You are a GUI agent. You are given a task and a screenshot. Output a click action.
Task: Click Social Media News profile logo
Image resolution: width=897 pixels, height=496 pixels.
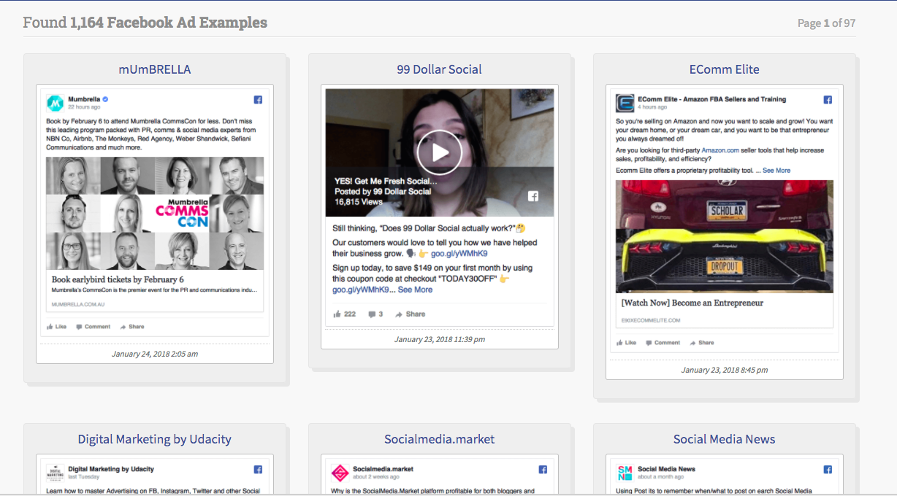625,473
